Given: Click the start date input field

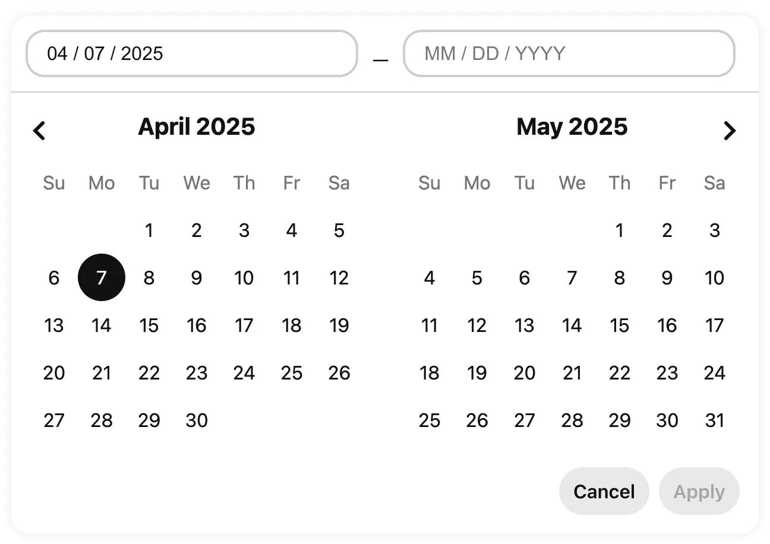Looking at the screenshot, I should [x=191, y=53].
